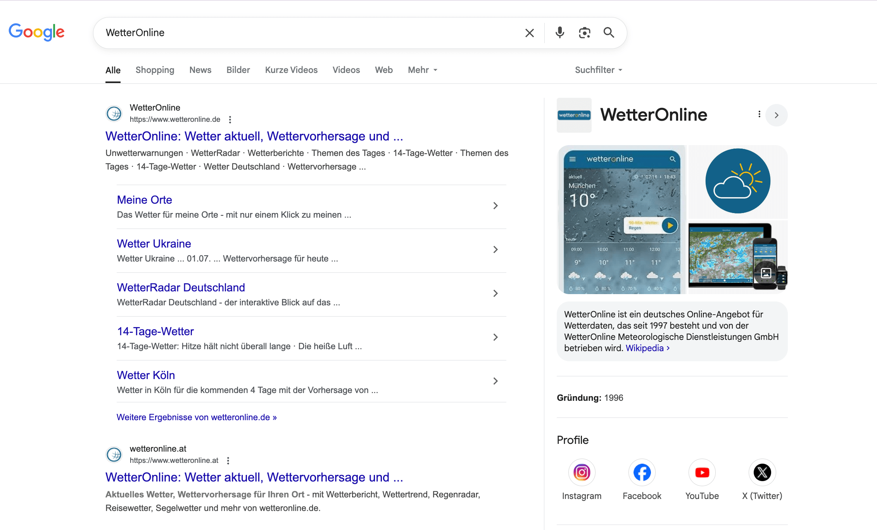Expand the Meine Orte sitelink chevron
Image resolution: width=877 pixels, height=530 pixels.
click(x=495, y=206)
